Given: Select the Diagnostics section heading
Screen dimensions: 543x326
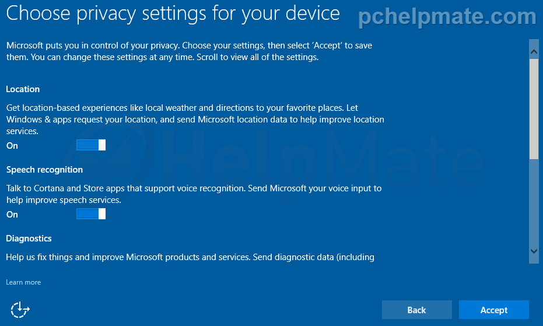Looking at the screenshot, I should (29, 239).
